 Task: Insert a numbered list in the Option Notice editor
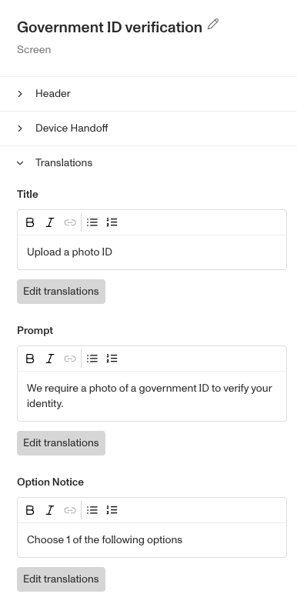(x=112, y=510)
